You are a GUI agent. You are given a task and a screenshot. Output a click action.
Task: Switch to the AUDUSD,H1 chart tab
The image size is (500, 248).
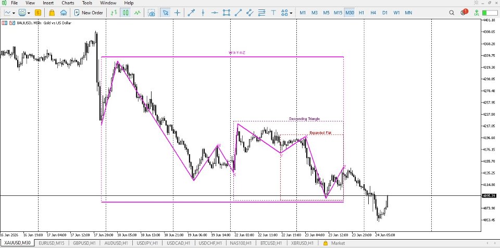(x=116, y=243)
